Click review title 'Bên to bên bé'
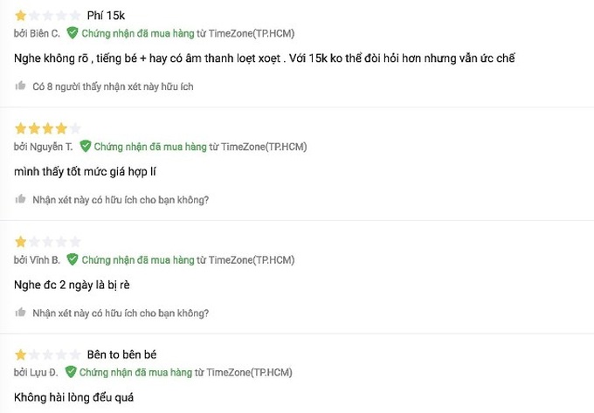The height and width of the screenshot is (413, 594). click(121, 354)
